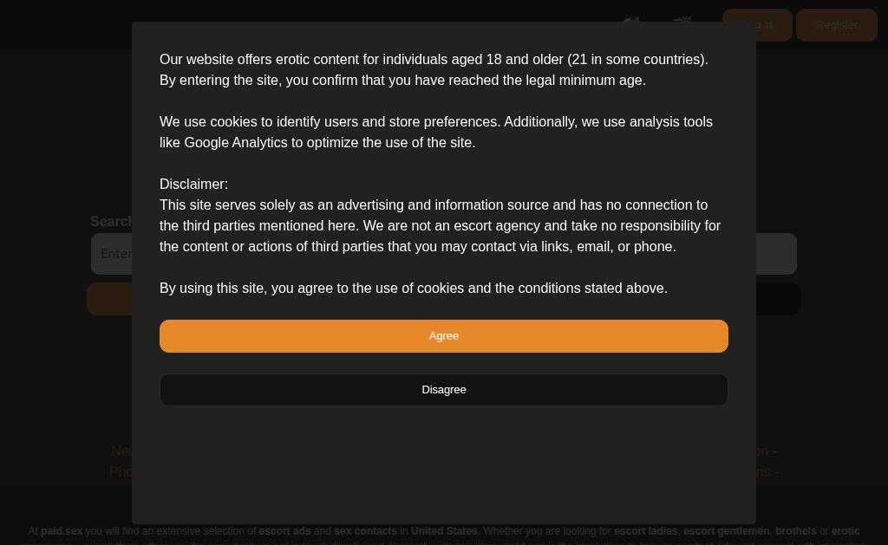Click the orange Agree button
The height and width of the screenshot is (545, 888).
(x=443, y=336)
